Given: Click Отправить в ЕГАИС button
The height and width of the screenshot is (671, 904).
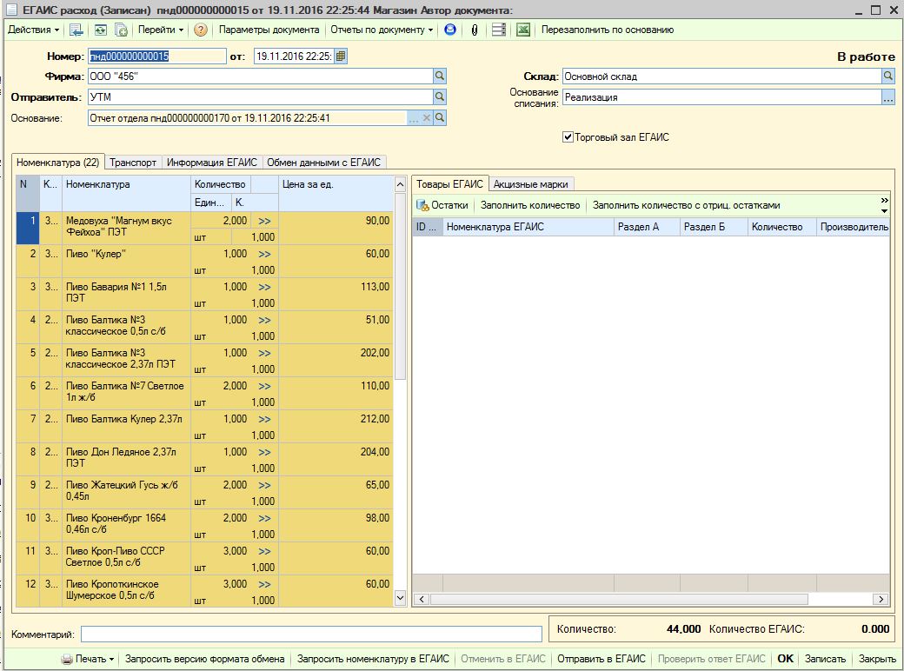Looking at the screenshot, I should [x=602, y=659].
